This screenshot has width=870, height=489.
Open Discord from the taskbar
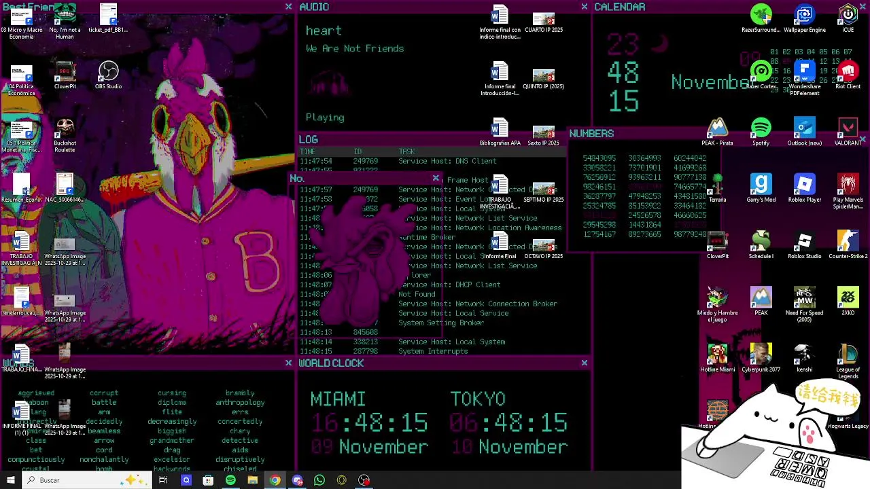coord(297,480)
